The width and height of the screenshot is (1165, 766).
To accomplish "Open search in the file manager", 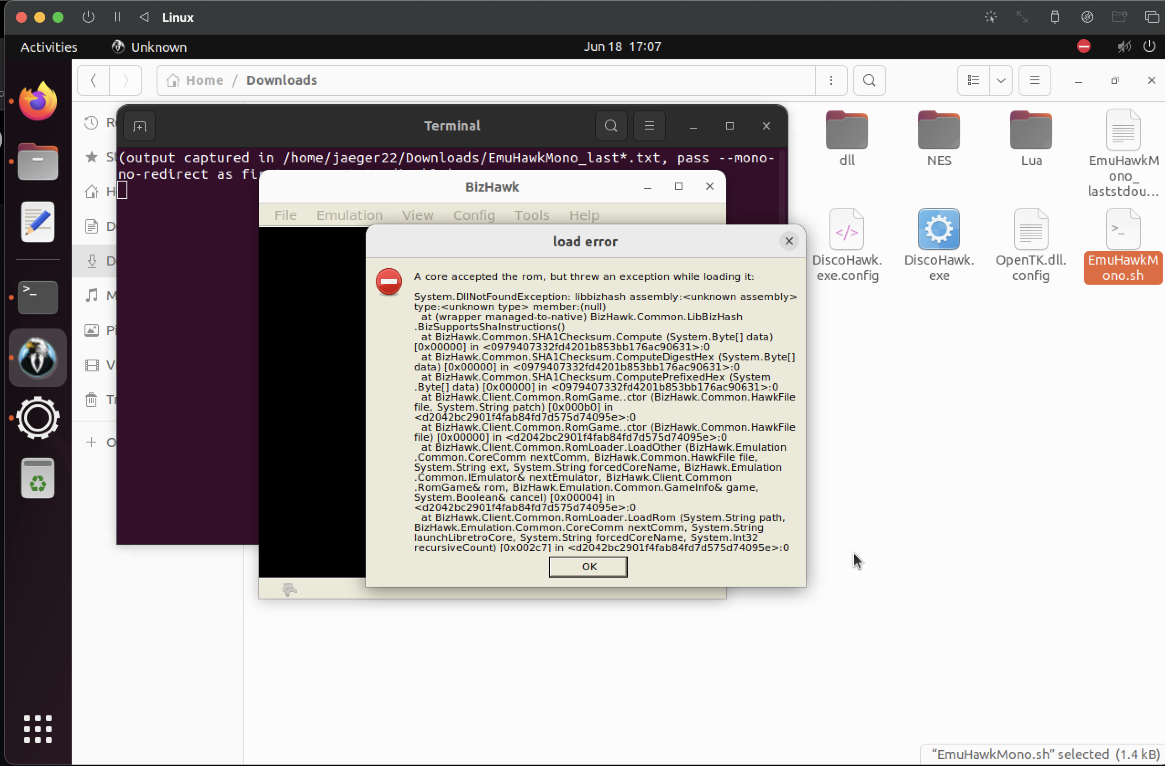I will [x=869, y=80].
